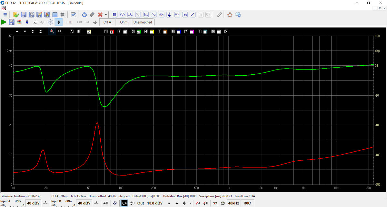Click the graph zoom-in magnifier icon
The image size is (387, 207).
52,32
